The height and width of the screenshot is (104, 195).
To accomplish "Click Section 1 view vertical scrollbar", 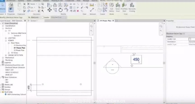I will (x=95, y=63).
